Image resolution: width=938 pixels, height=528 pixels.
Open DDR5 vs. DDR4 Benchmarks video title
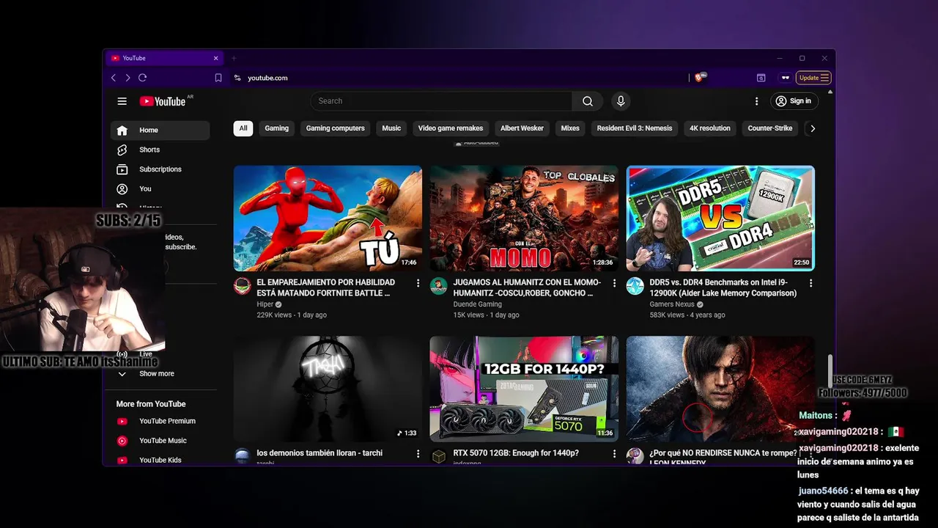pyautogui.click(x=723, y=287)
